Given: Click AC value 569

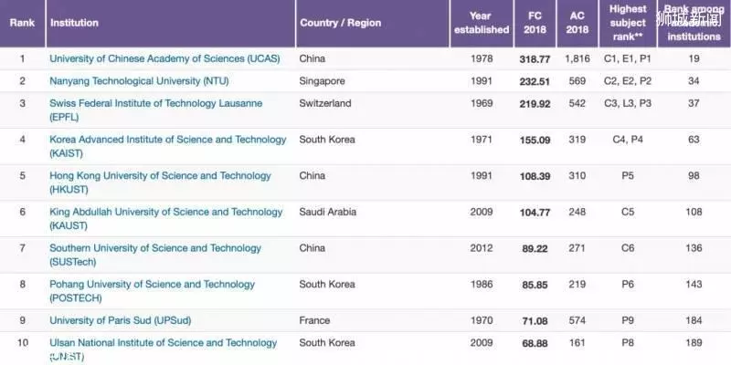Looking at the screenshot, I should point(577,81).
